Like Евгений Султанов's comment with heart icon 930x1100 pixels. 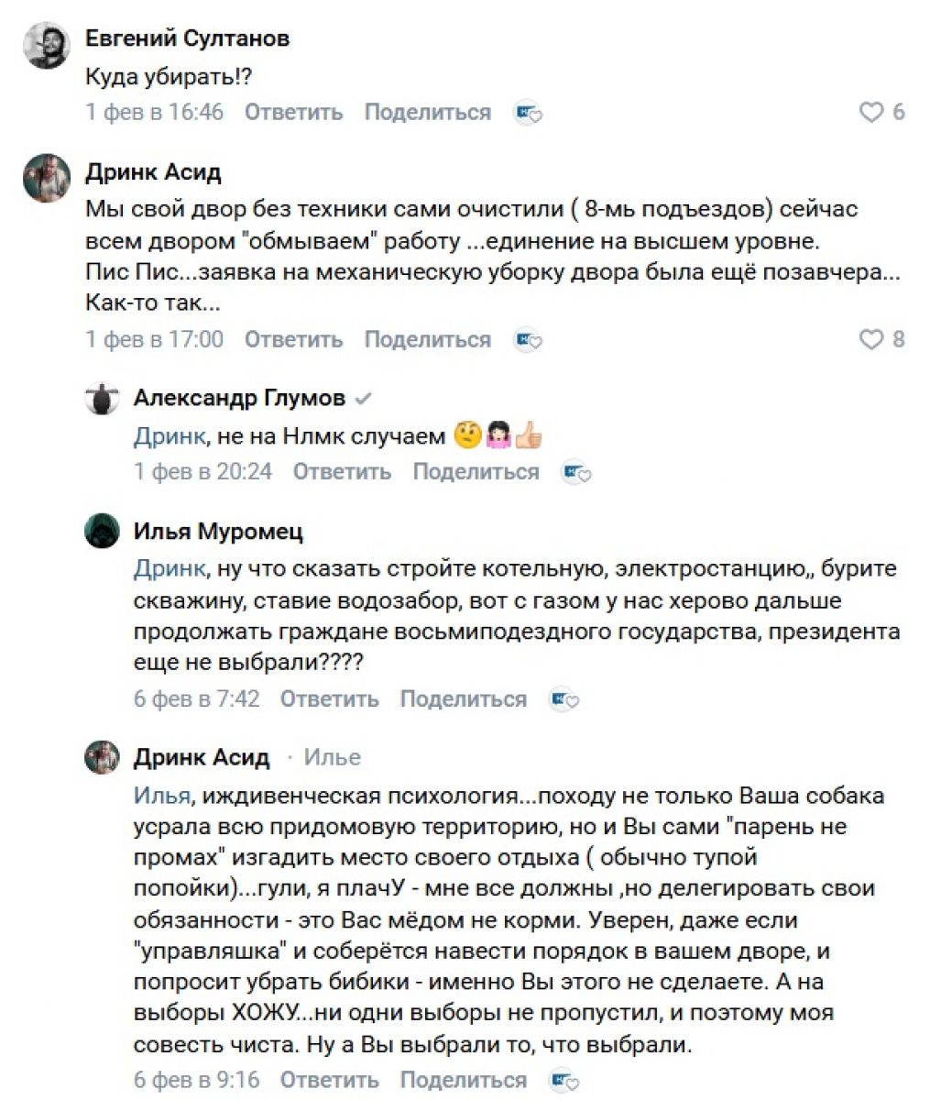[x=870, y=113]
